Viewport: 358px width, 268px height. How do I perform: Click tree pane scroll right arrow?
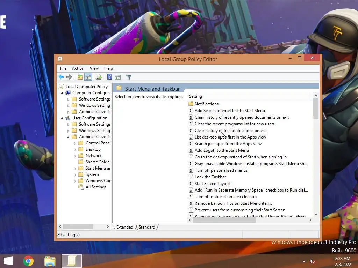click(108, 227)
